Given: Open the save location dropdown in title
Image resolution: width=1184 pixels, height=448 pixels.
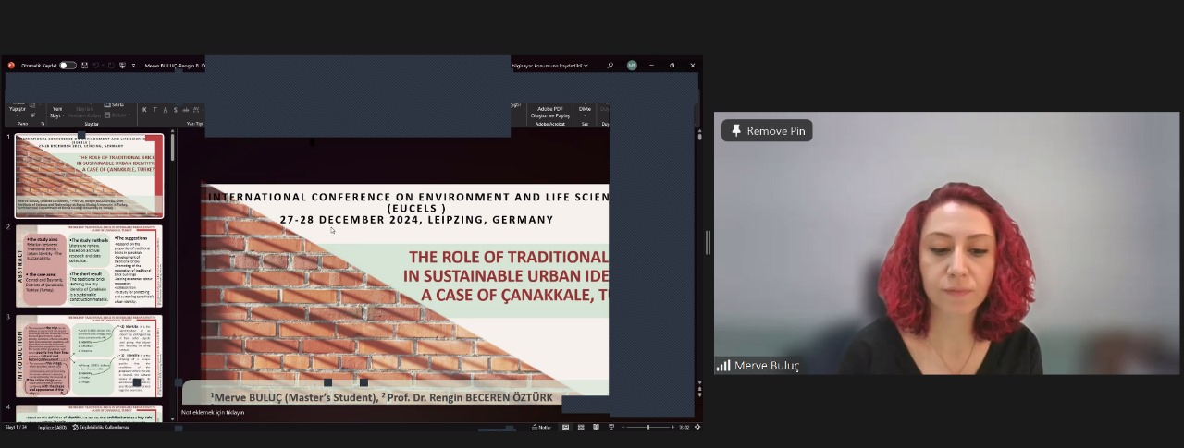Looking at the screenshot, I should [x=586, y=66].
